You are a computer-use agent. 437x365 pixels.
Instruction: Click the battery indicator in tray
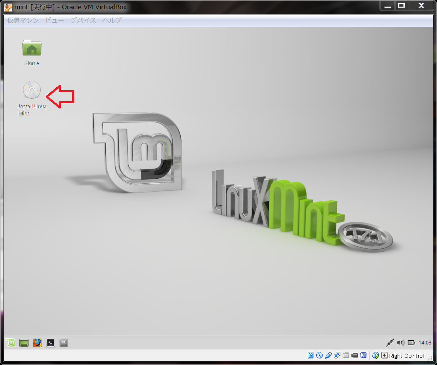pos(411,343)
